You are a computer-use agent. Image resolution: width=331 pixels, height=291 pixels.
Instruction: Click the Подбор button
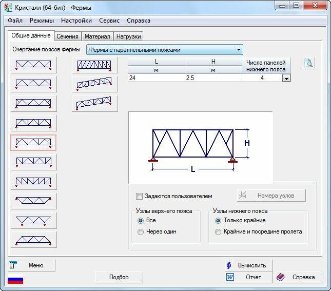[119, 277]
